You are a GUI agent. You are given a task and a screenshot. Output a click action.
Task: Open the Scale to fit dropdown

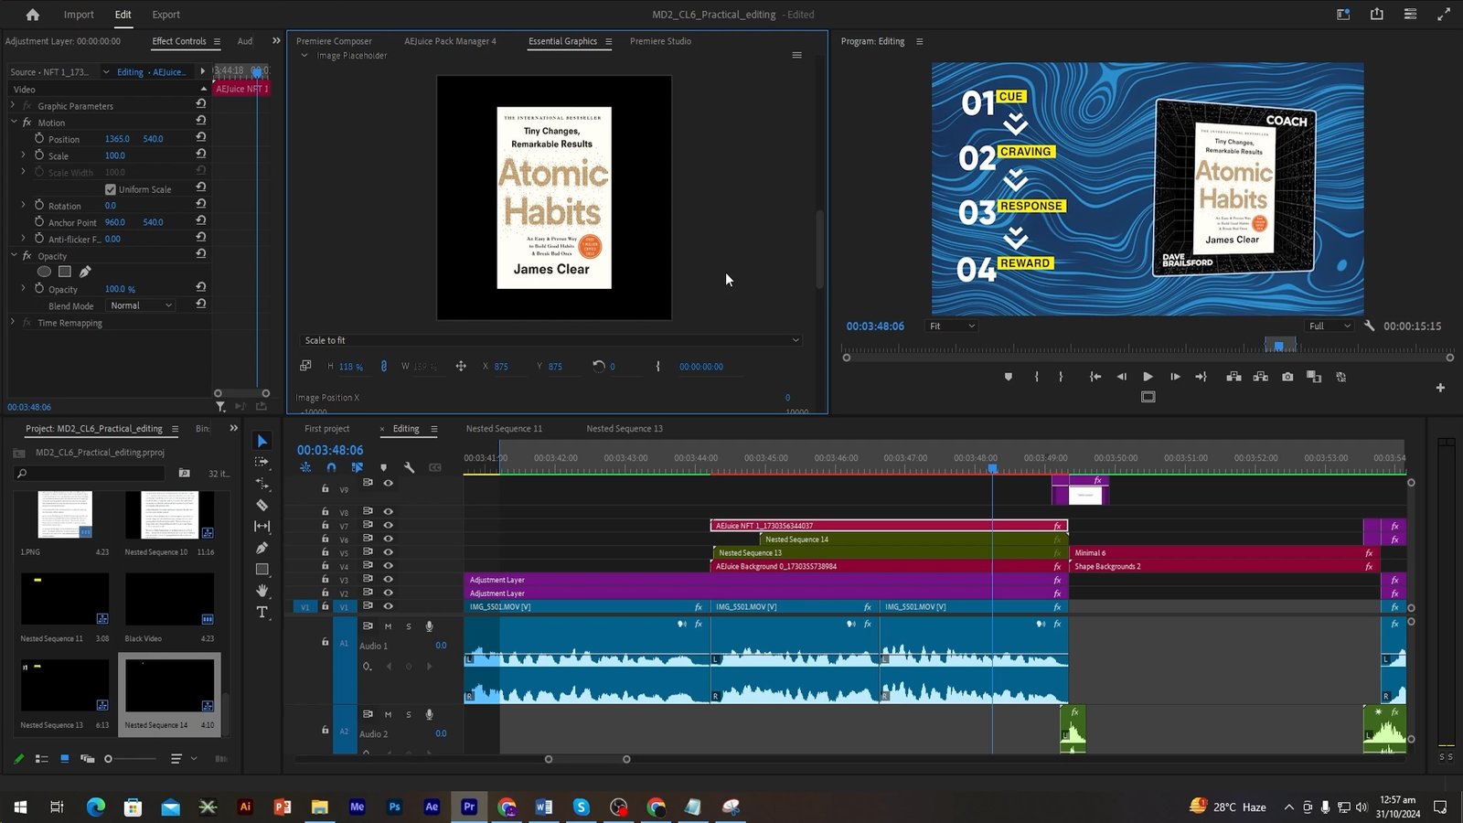pyautogui.click(x=551, y=340)
